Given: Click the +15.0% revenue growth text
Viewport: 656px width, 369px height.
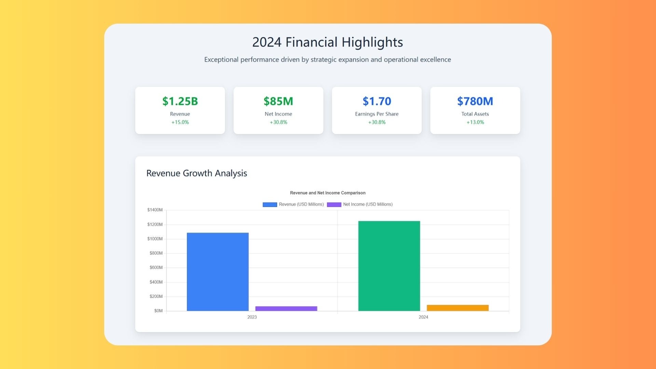Looking at the screenshot, I should (180, 122).
